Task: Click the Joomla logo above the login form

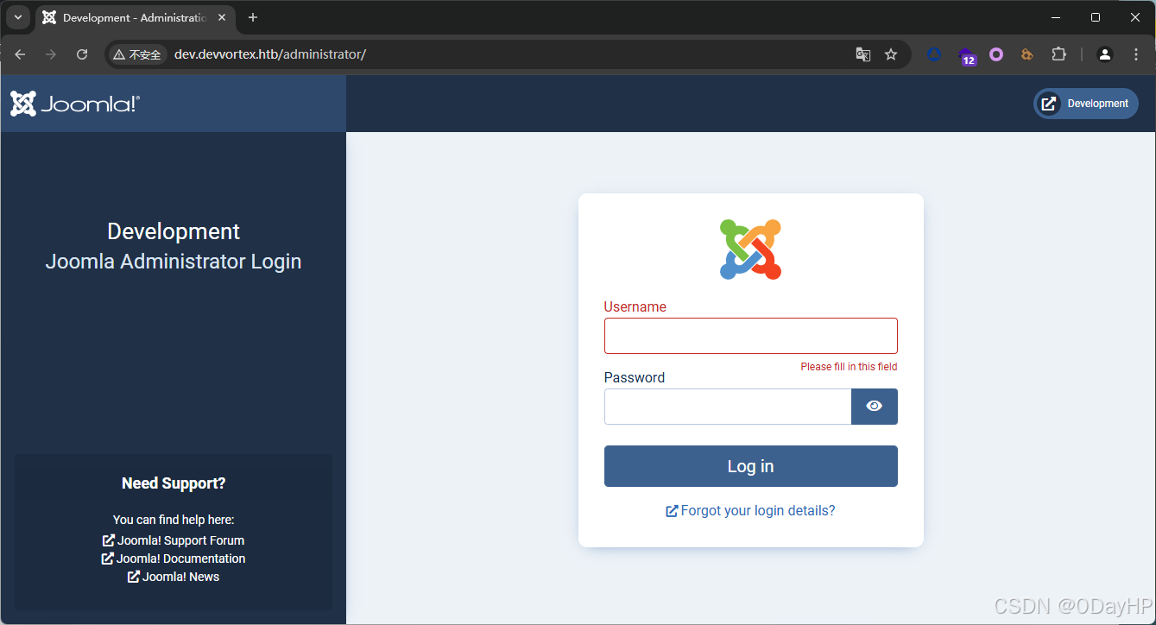Action: coord(749,249)
